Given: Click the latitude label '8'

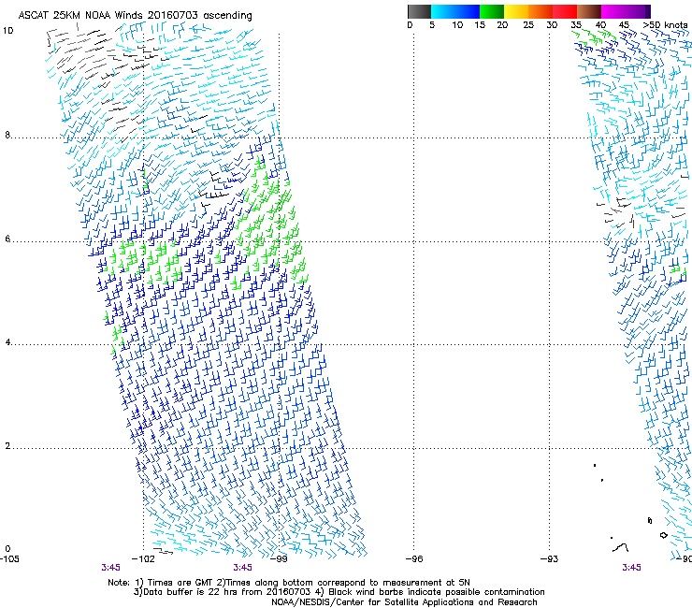Looking at the screenshot, I should [7, 135].
